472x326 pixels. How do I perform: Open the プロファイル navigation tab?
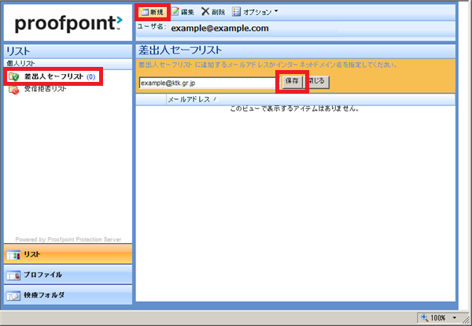(x=68, y=275)
